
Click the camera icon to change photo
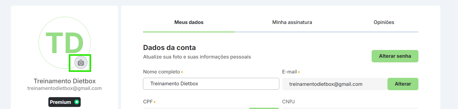coord(81,63)
